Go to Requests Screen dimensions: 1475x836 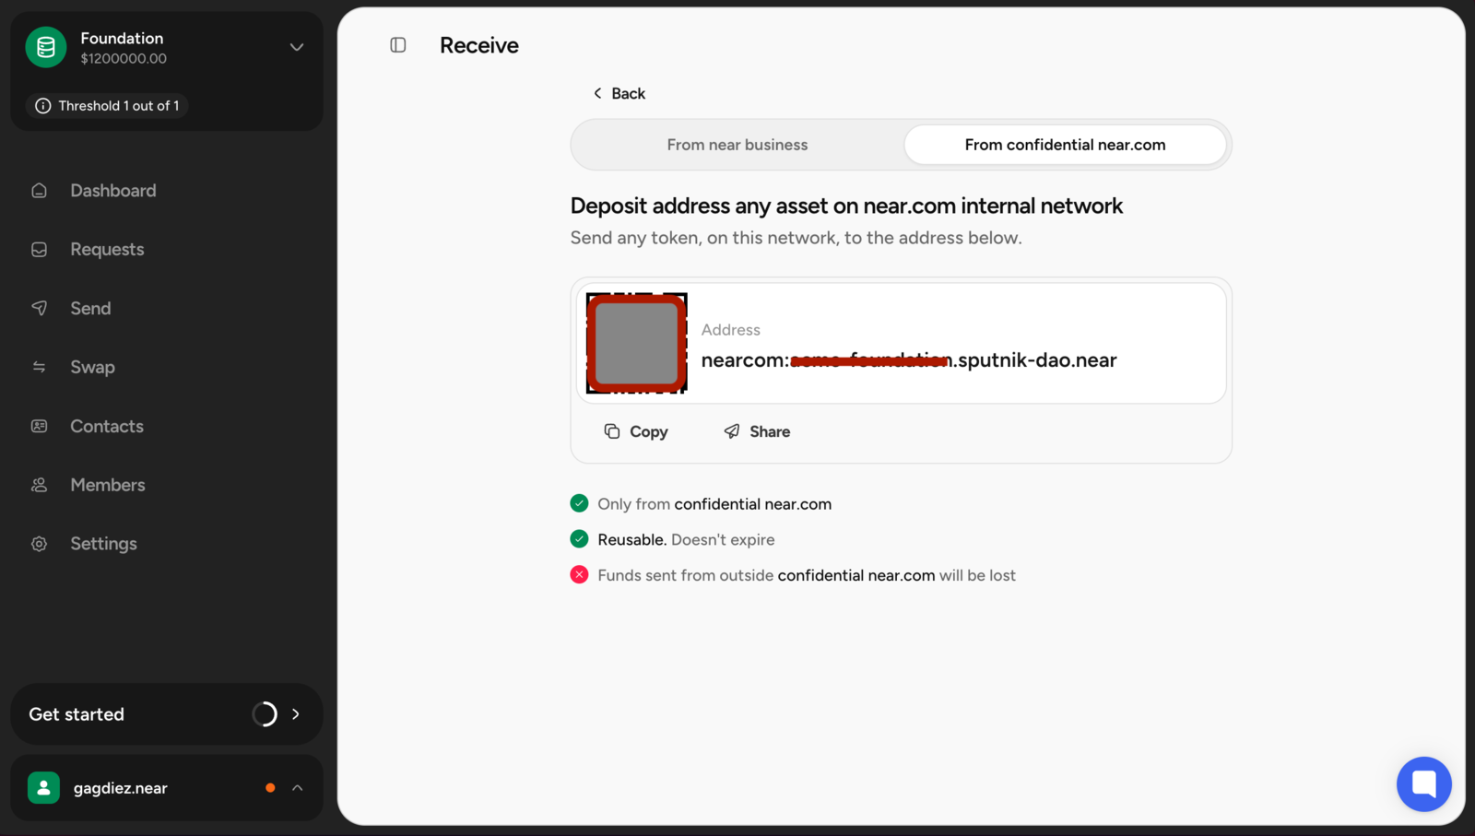click(107, 250)
